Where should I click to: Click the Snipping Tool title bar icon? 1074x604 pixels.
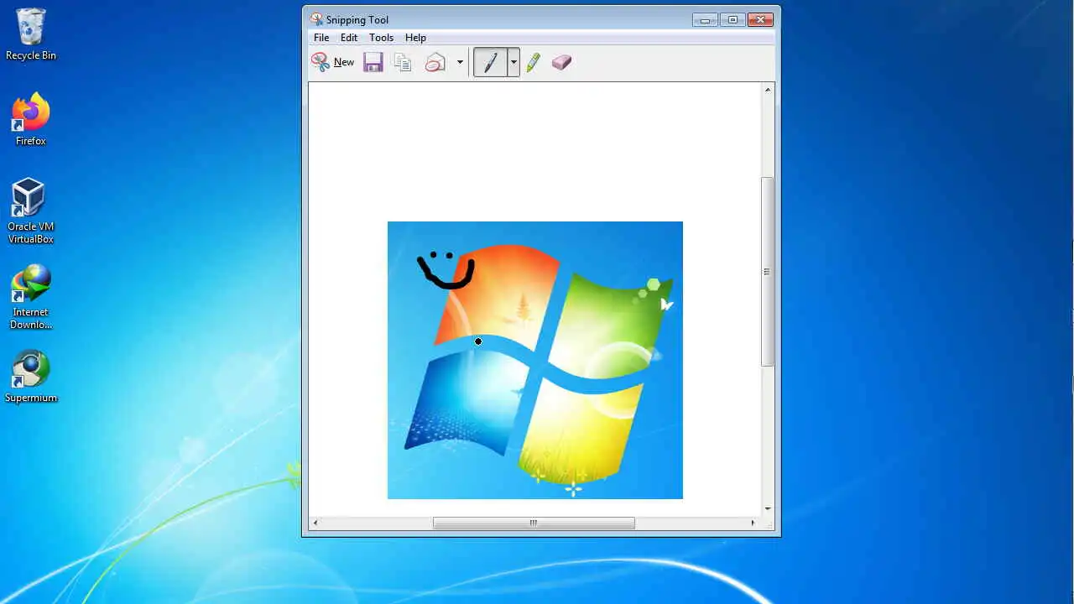(x=315, y=19)
